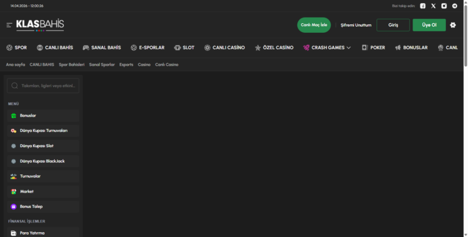This screenshot has height=237, width=468.
Task: Select Market label in sidebar
Action: (x=27, y=191)
